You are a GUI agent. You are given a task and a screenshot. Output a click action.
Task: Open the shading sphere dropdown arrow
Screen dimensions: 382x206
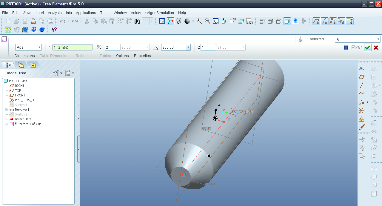193,21
